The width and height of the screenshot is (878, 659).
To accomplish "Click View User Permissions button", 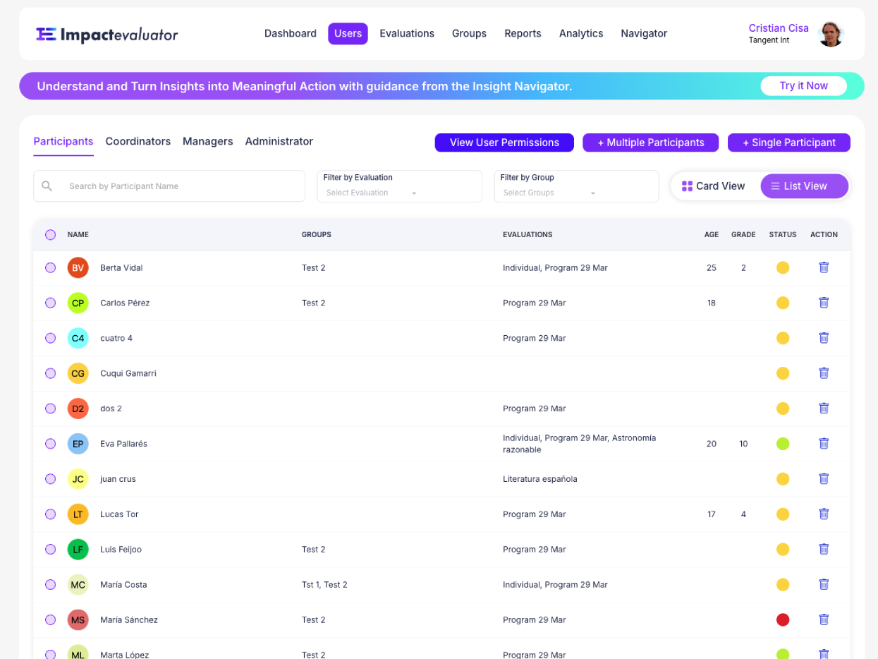I will (504, 143).
